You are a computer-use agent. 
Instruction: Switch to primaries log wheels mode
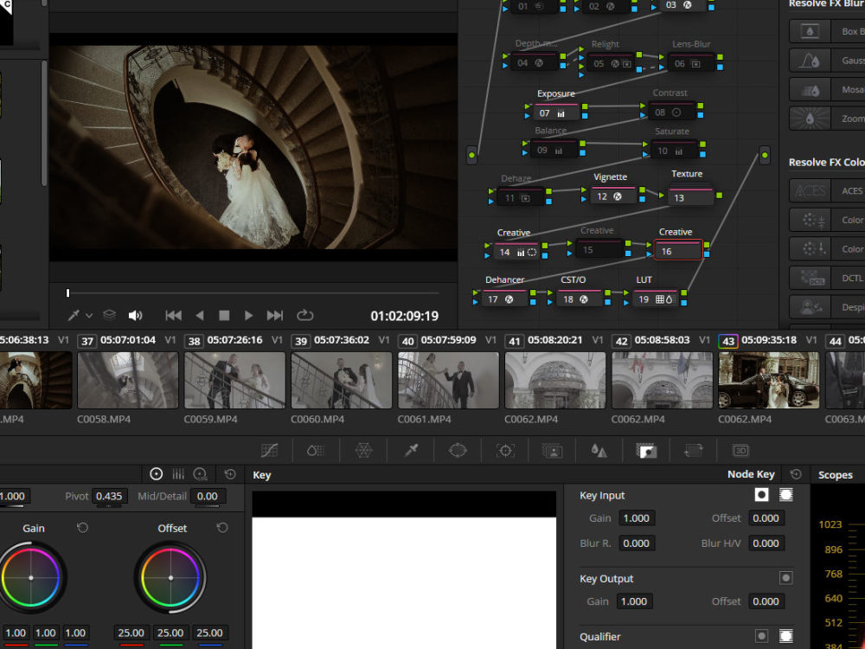pyautogui.click(x=201, y=474)
